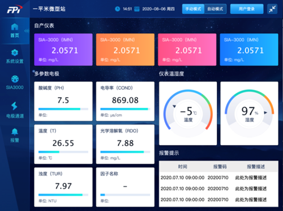Screen dimensions: 283x211
Task: Open 电极通道 lightning icon
Action: tap(14, 106)
